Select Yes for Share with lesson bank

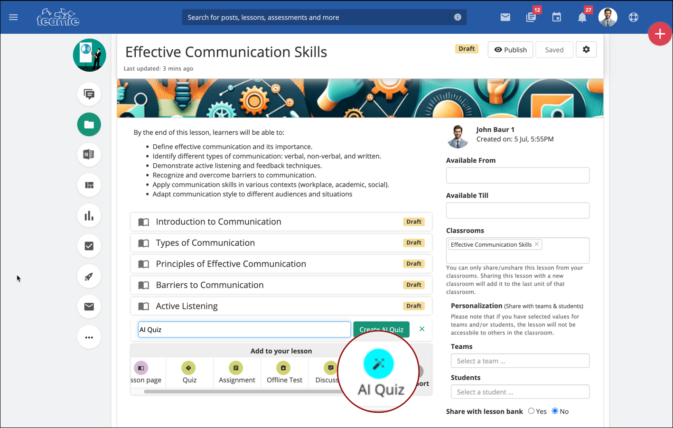(x=531, y=411)
